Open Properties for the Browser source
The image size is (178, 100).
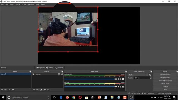pos(40,68)
